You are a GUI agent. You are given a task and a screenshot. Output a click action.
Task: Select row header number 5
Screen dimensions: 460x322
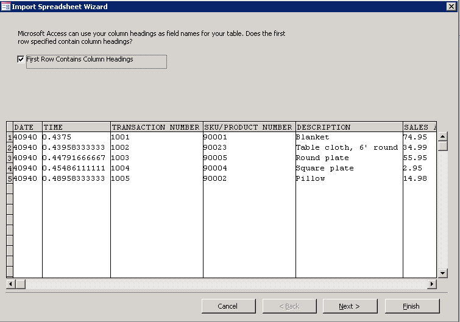pyautogui.click(x=10, y=178)
